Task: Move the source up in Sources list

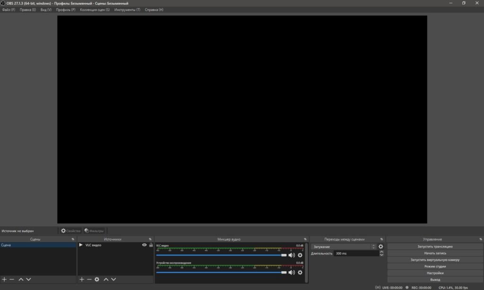Action: (x=106, y=279)
